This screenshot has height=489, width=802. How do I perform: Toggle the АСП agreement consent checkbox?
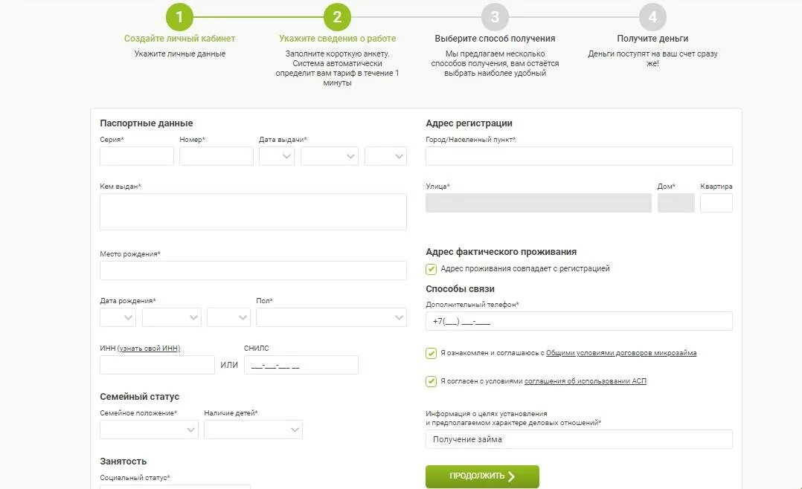coord(432,382)
